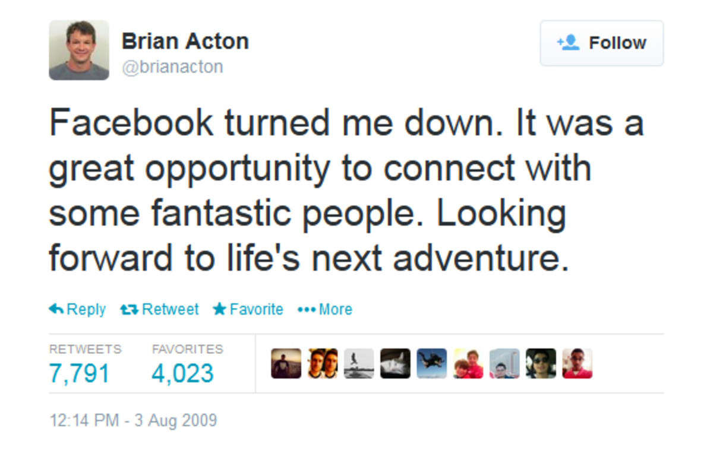The height and width of the screenshot is (450, 713).
Task: Open the Brian Acton profile name link
Action: tap(185, 42)
